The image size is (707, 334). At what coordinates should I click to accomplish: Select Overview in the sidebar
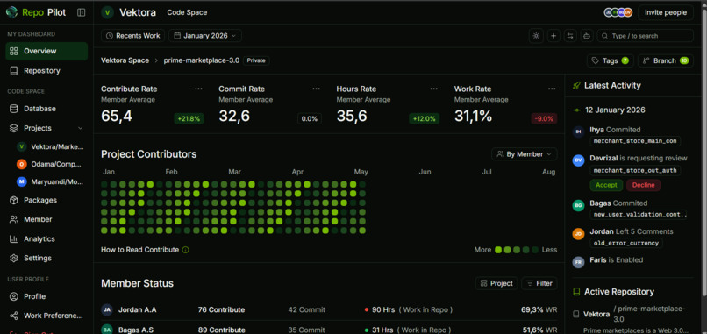pyautogui.click(x=46, y=51)
